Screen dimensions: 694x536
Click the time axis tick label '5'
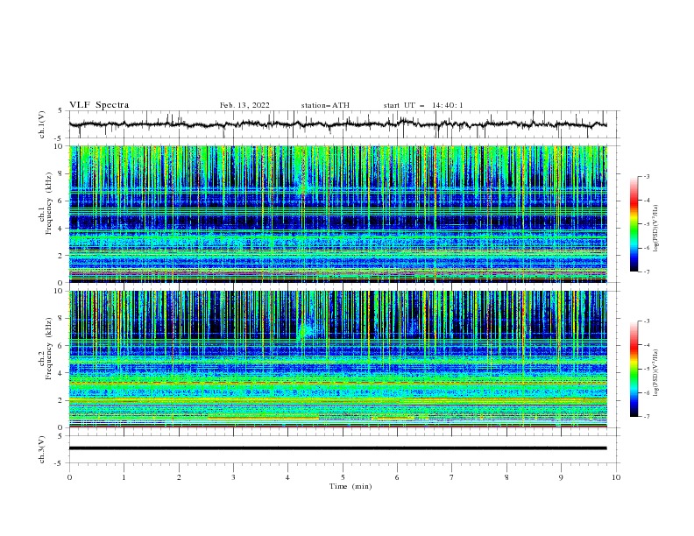(343, 477)
